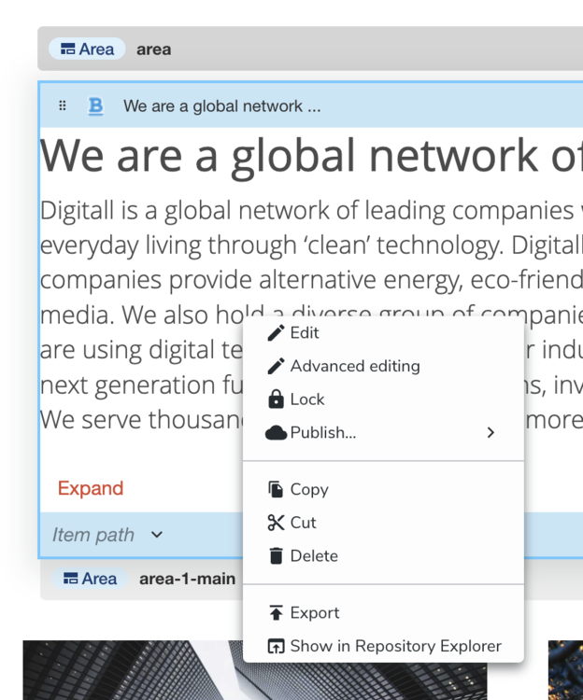Select Show in Repository Explorer
Screen dimensions: 583x700
coord(395,646)
